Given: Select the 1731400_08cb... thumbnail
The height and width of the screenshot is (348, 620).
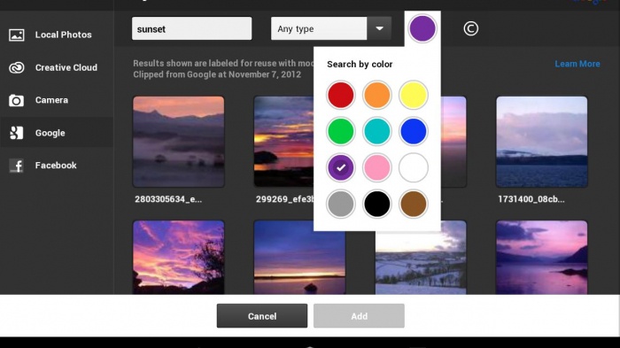Looking at the screenshot, I should (542, 142).
